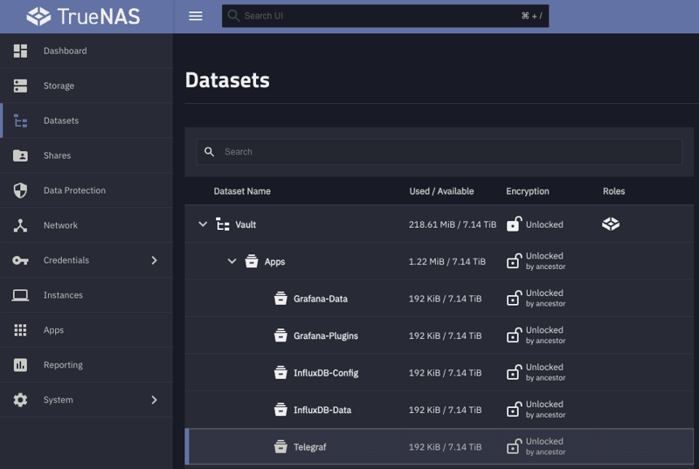The height and width of the screenshot is (469, 699).
Task: Select the InfluxDB-Config dataset
Action: pos(439,373)
